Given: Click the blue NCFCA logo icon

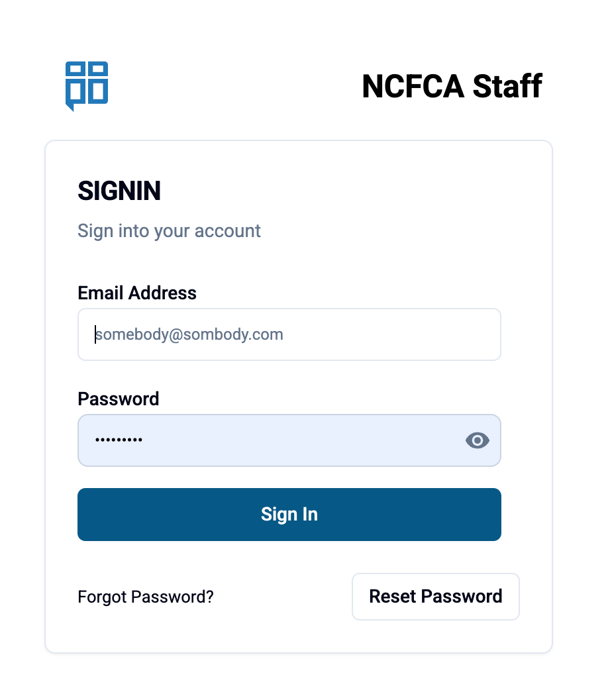Looking at the screenshot, I should 87,85.
